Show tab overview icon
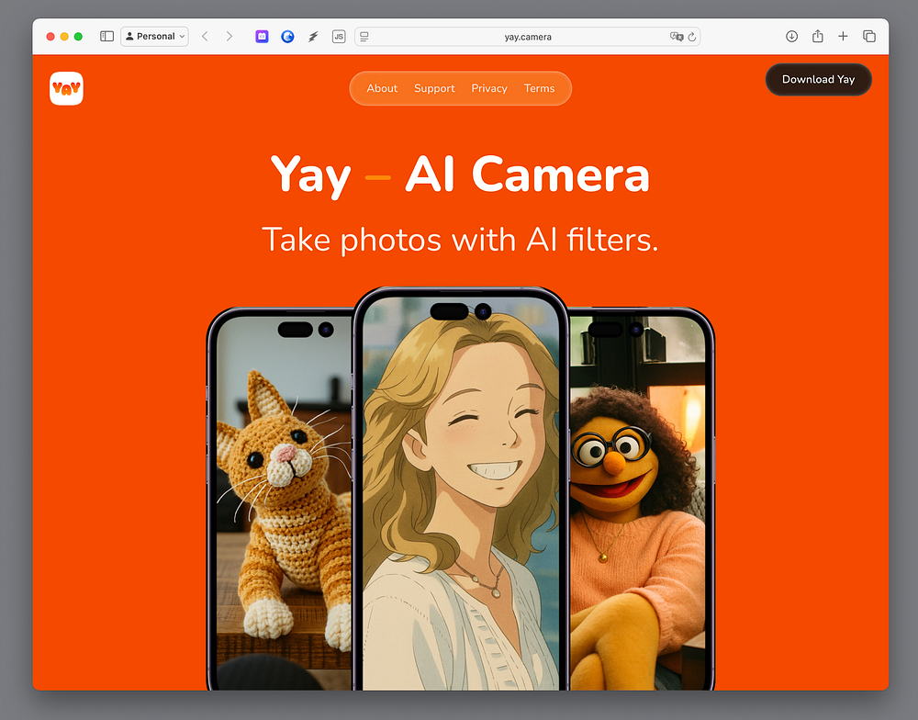The height and width of the screenshot is (720, 918). coord(869,37)
